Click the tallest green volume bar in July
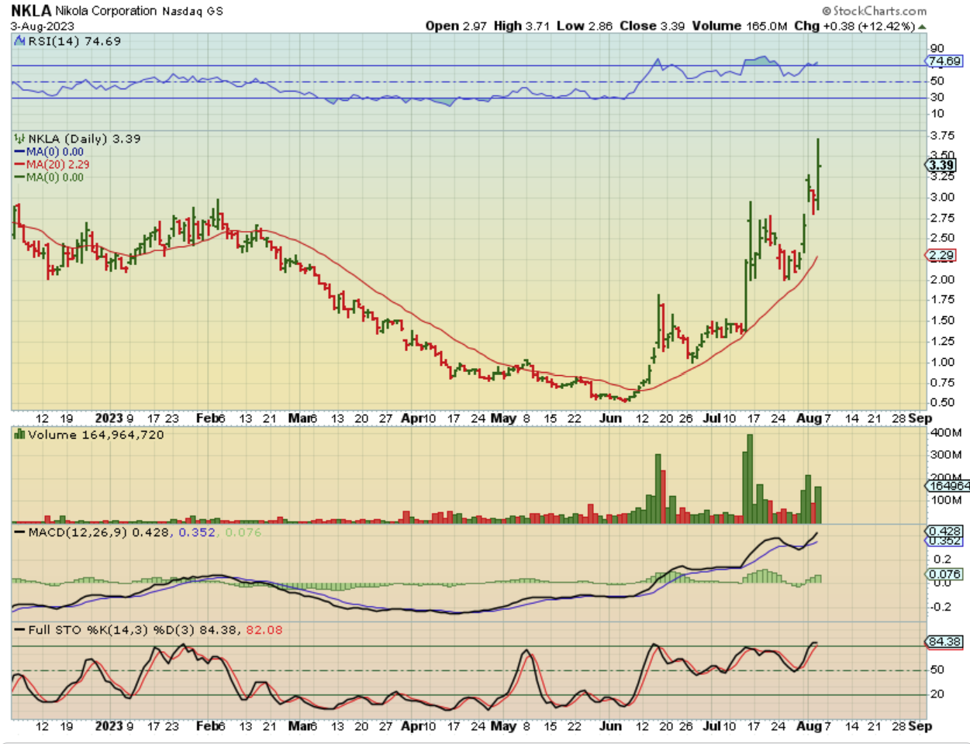The width and height of the screenshot is (970, 744). pyautogui.click(x=748, y=478)
